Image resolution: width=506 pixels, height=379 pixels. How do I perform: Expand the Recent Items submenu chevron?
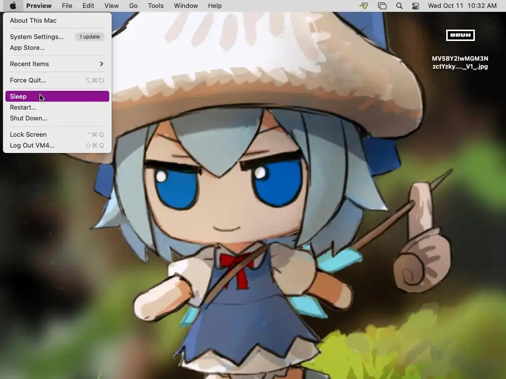tap(102, 64)
